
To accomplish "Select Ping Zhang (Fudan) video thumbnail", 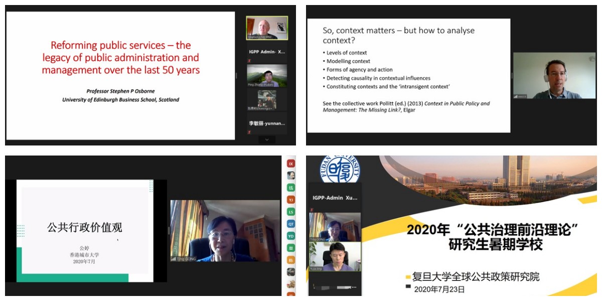I will click(267, 76).
